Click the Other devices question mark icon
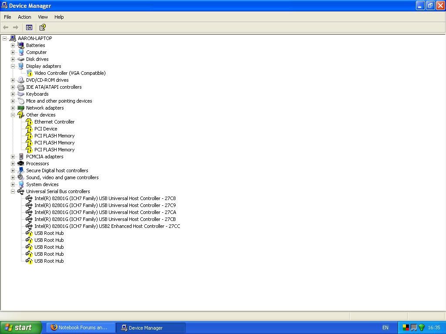Image resolution: width=446 pixels, height=334 pixels. pyautogui.click(x=21, y=115)
